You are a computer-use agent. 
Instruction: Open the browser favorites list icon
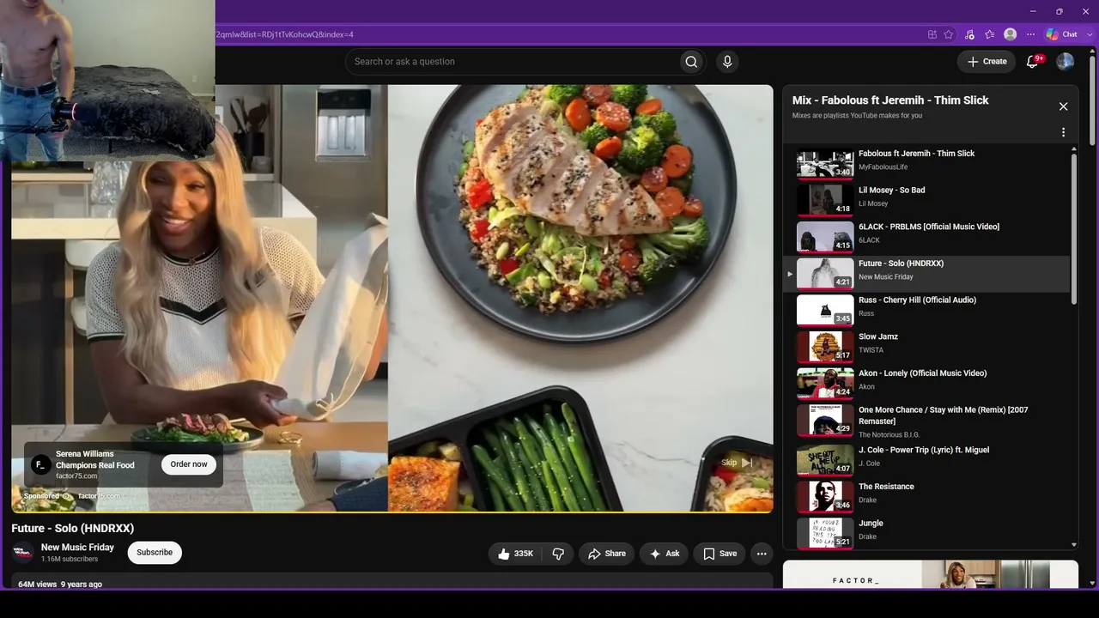tap(990, 34)
